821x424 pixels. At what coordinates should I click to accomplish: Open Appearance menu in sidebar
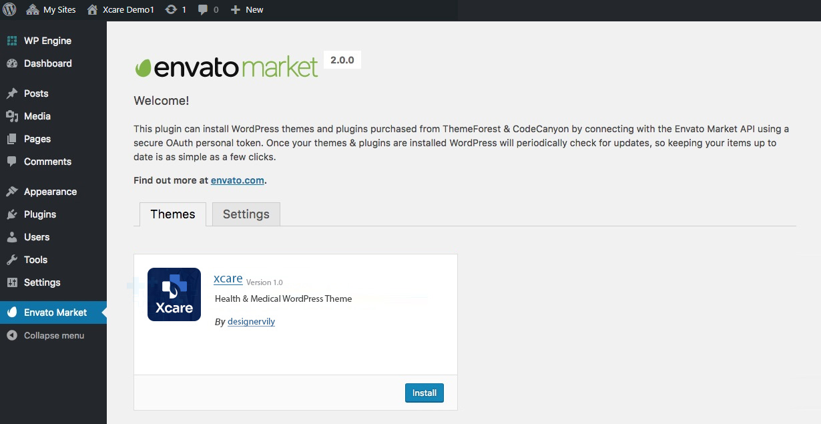coord(50,192)
